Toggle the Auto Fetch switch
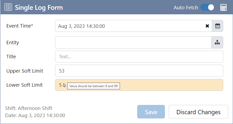Image resolution: width=233 pixels, height=124 pixels. (207, 7)
